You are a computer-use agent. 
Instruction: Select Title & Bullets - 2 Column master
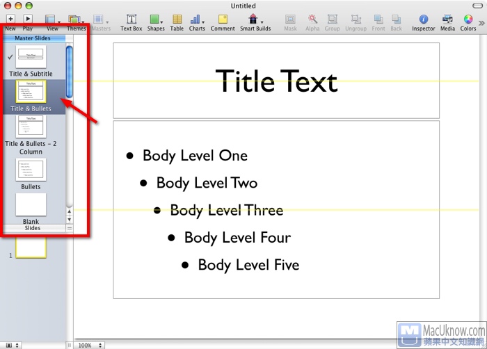pyautogui.click(x=31, y=135)
